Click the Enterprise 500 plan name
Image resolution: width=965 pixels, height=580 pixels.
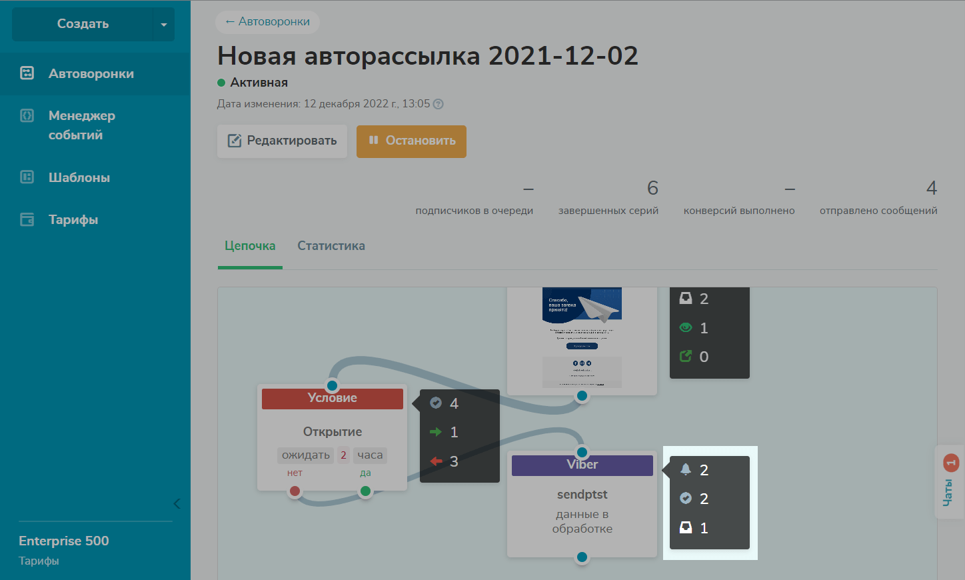click(64, 541)
